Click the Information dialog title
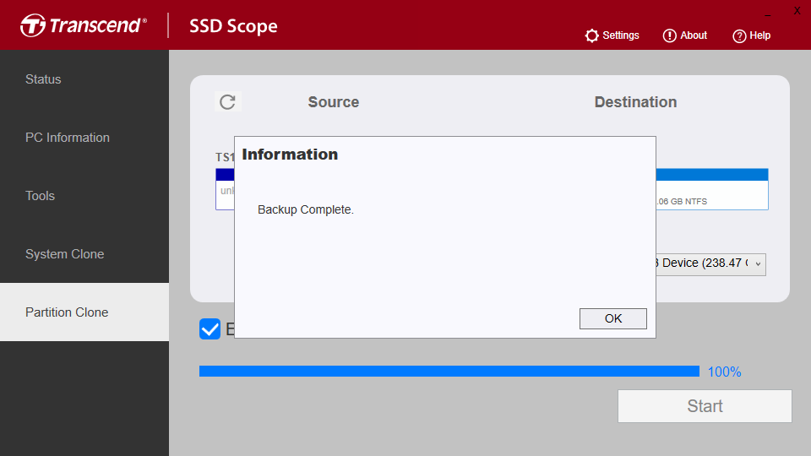The image size is (811, 456). [x=290, y=154]
